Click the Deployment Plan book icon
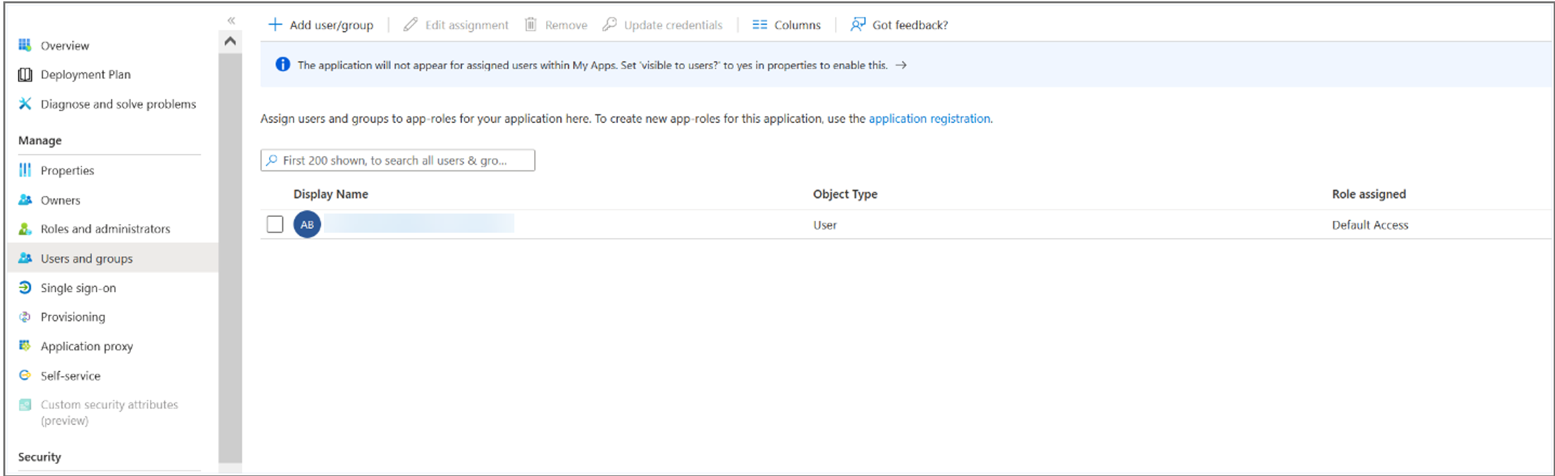 click(25, 75)
